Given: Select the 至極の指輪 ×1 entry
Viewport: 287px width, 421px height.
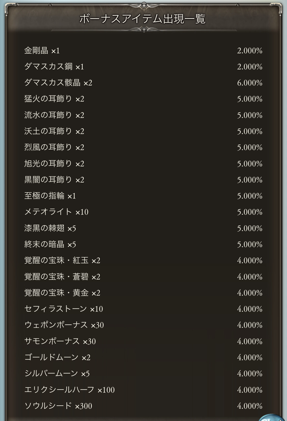Looking at the screenshot, I should (50, 196).
